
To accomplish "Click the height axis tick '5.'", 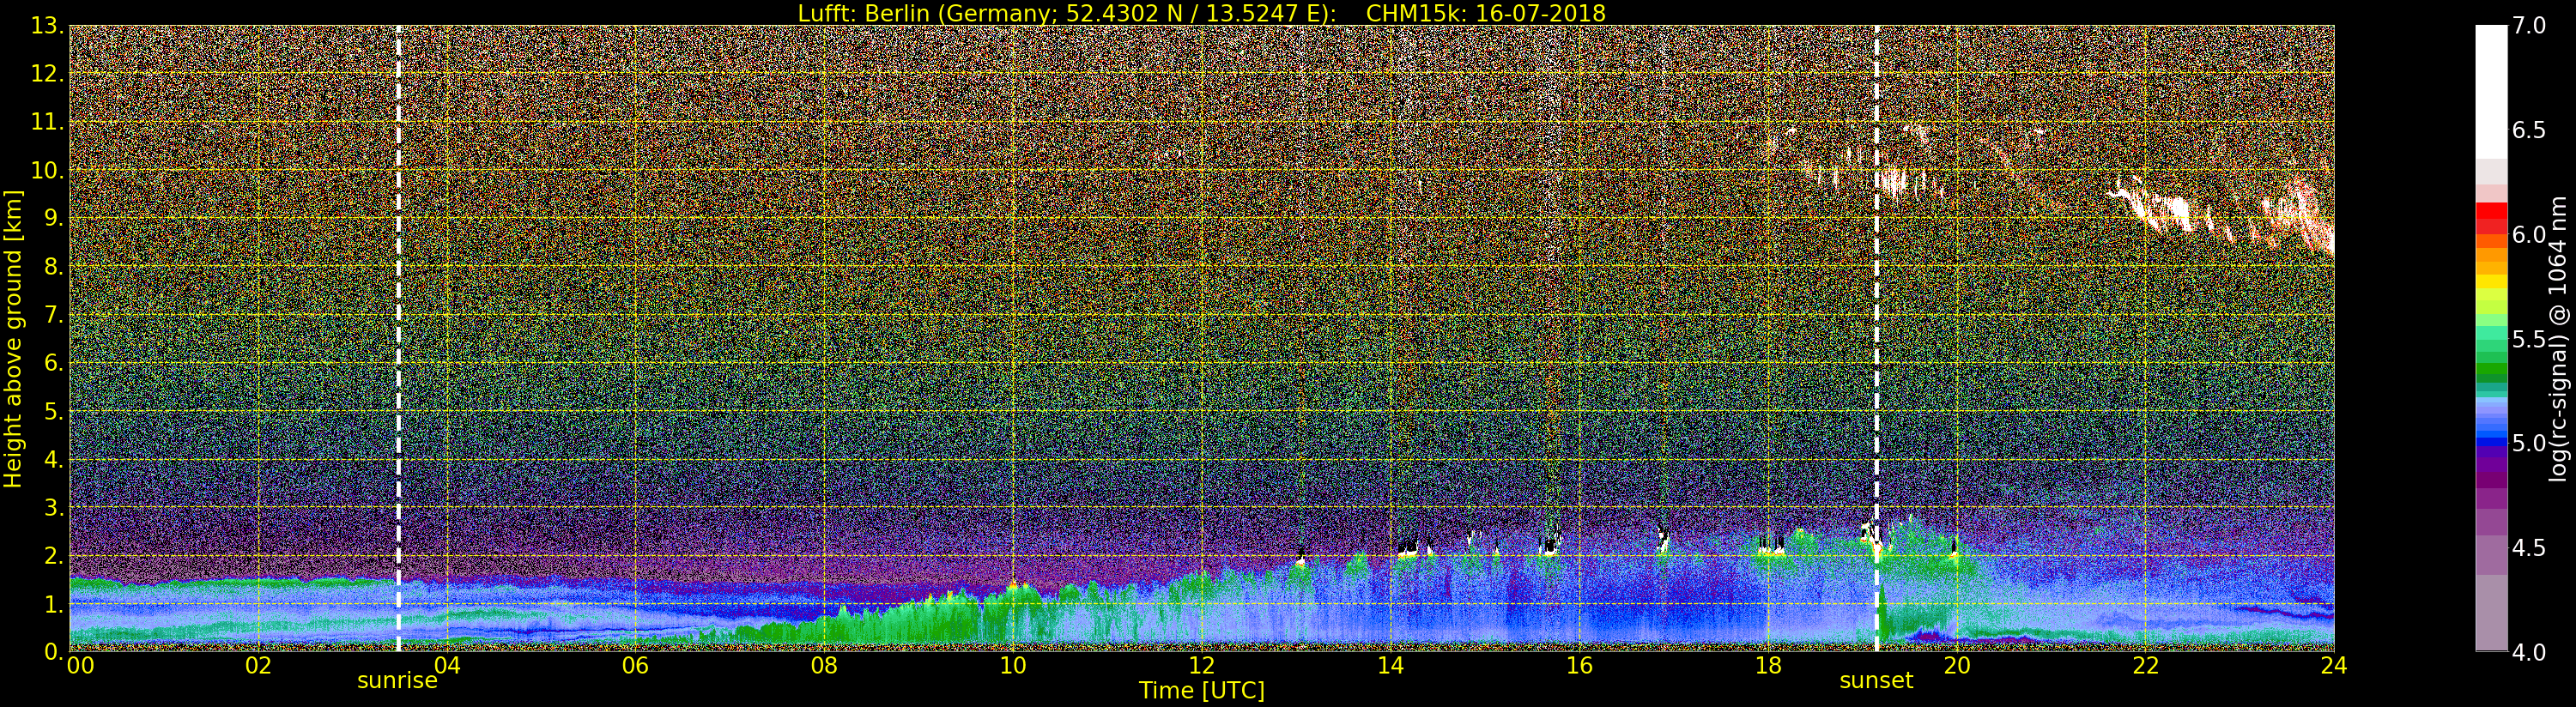I will 54,411.
